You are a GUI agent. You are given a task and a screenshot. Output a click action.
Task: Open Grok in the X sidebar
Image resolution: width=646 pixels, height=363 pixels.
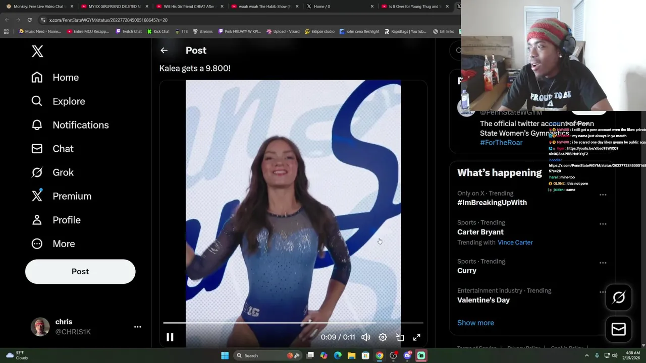52,172
